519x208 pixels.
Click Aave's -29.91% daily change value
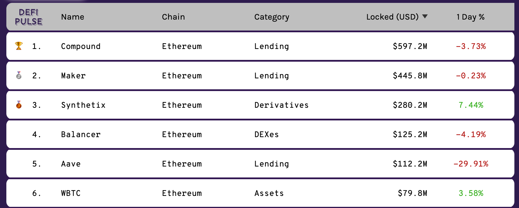pos(471,164)
